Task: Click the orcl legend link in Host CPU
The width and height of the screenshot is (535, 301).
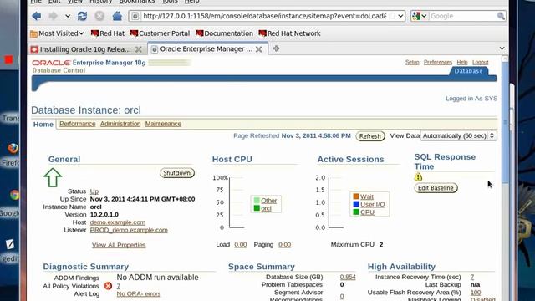Action: coord(266,208)
